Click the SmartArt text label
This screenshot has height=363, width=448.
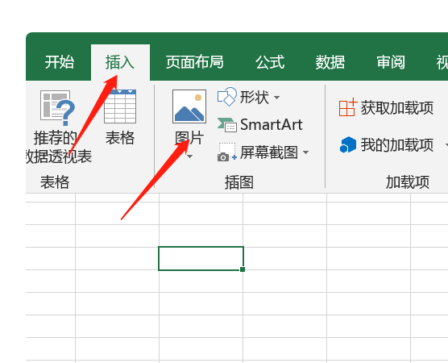point(272,125)
